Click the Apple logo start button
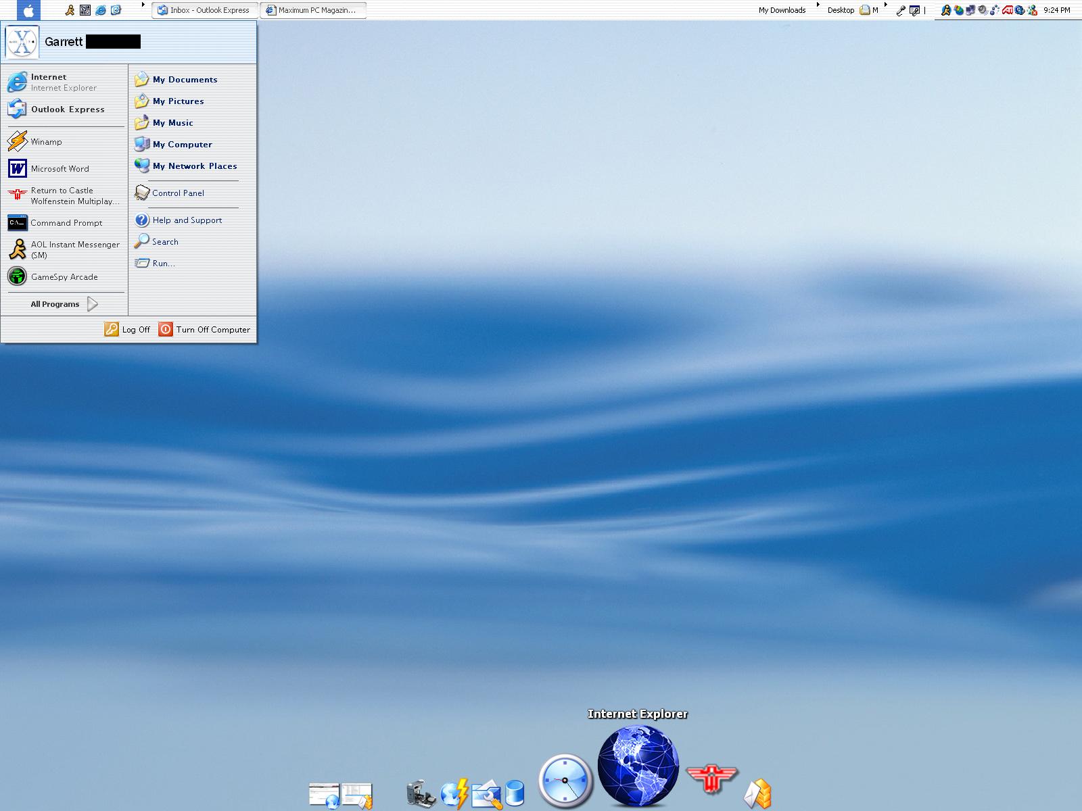The image size is (1082, 811). click(x=28, y=10)
